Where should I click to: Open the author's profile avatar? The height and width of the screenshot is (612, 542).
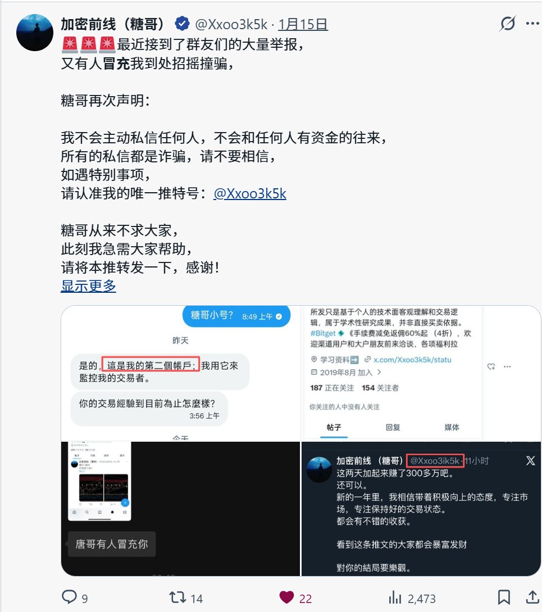pos(35,33)
